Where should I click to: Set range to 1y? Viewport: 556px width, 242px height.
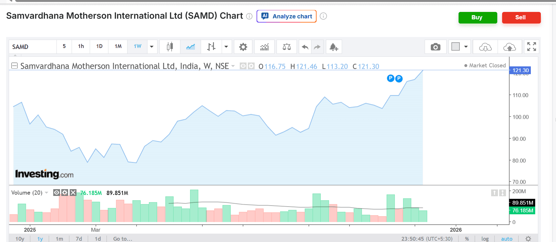tap(40, 239)
